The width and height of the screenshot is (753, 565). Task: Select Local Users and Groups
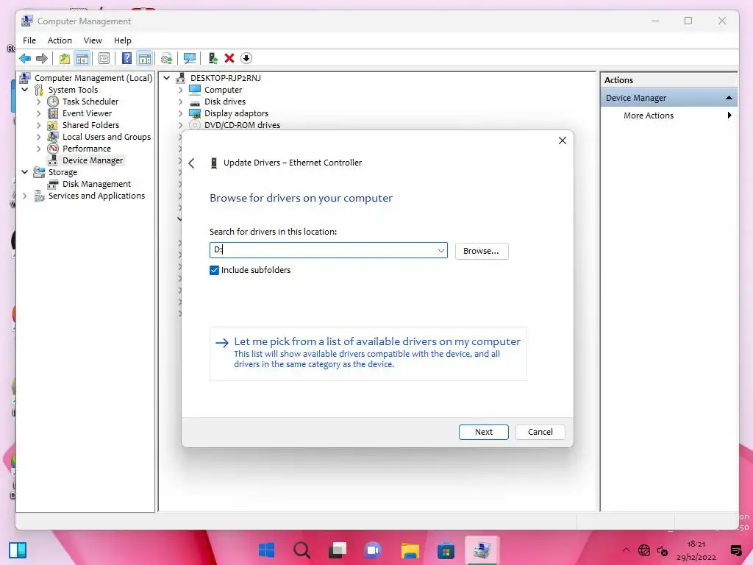click(107, 137)
